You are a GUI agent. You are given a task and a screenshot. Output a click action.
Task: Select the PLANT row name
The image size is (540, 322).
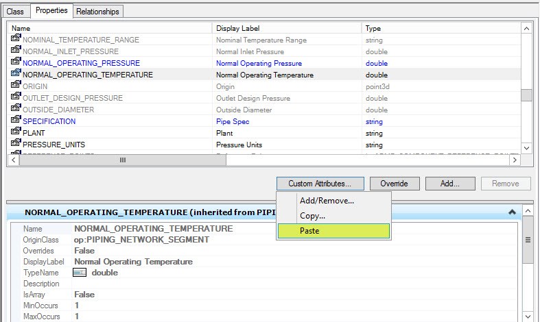[x=34, y=133]
